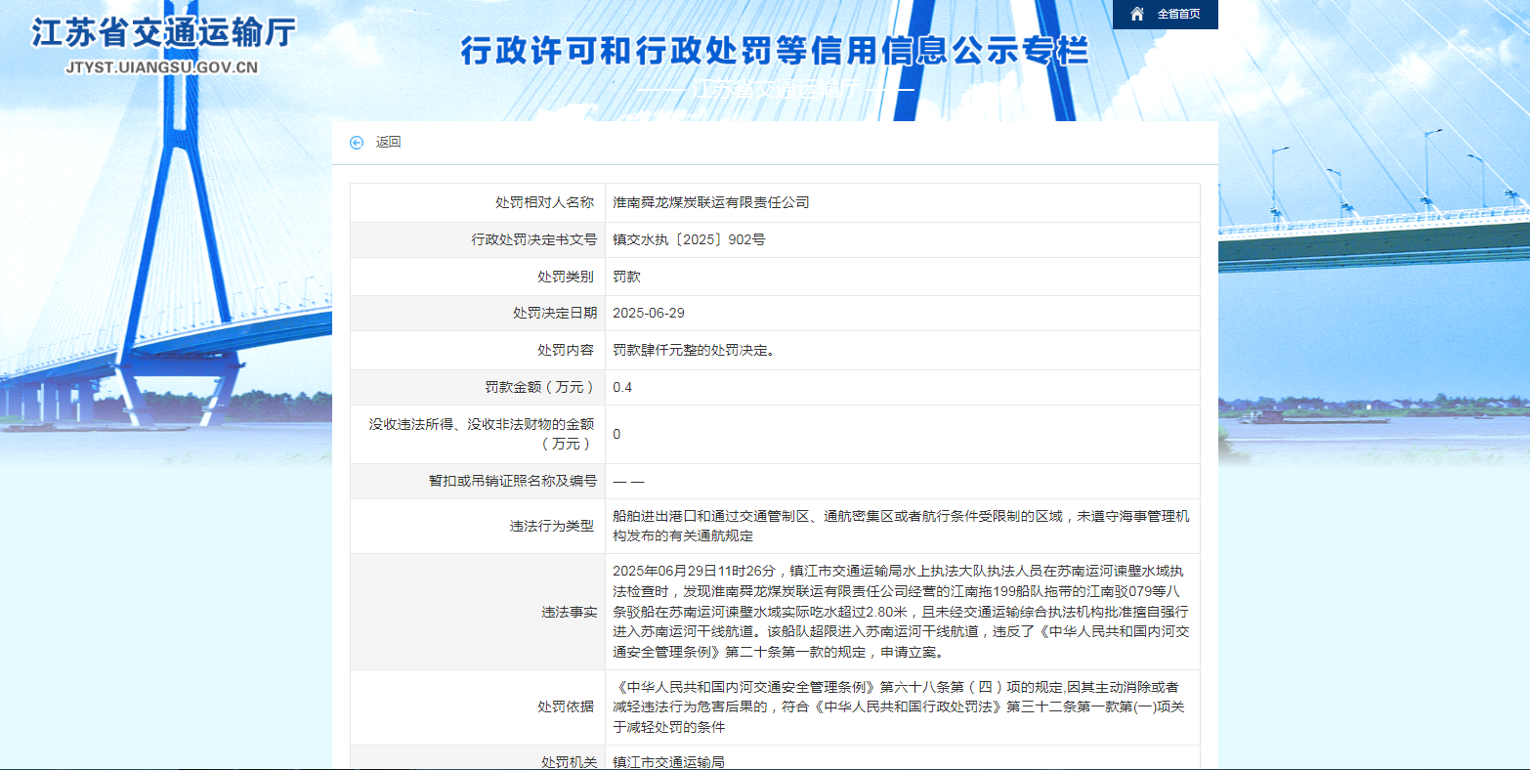Select the fine amount value 0.4
The height and width of the screenshot is (770, 1530).
(622, 387)
